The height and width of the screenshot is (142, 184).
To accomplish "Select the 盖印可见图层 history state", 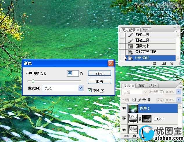I will [x=151, y=52].
